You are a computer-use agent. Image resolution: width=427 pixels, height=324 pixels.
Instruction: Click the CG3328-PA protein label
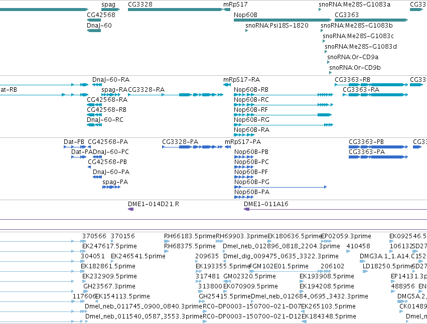[x=180, y=142]
